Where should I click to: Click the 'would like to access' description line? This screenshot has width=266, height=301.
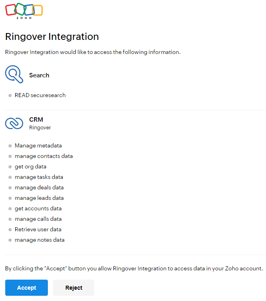[x=93, y=52]
